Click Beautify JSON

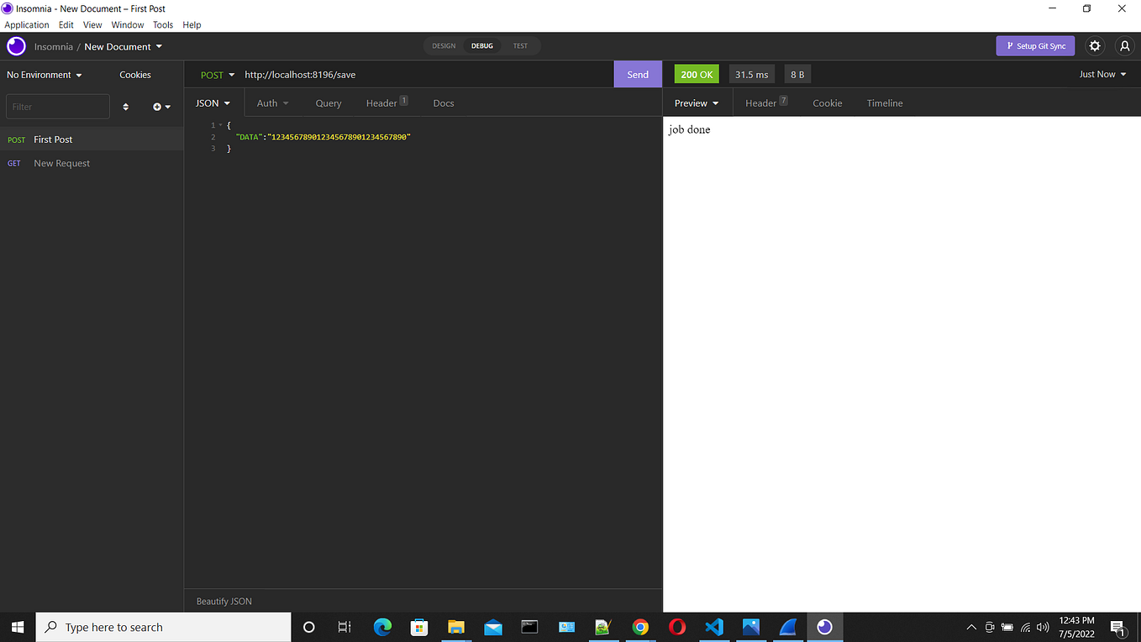pos(224,601)
